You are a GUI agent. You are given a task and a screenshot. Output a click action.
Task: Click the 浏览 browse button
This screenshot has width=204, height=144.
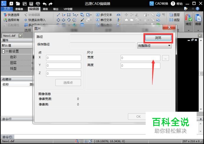[x=158, y=38]
